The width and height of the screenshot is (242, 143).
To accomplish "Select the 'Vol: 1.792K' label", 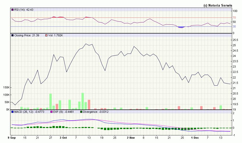I will (x=56, y=35).
